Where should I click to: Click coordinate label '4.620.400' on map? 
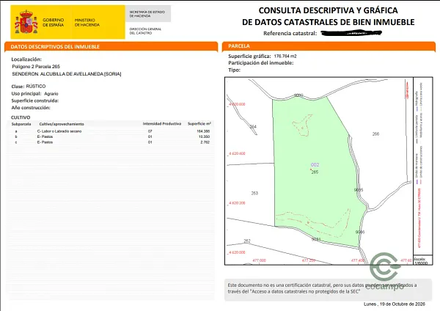(237, 153)
